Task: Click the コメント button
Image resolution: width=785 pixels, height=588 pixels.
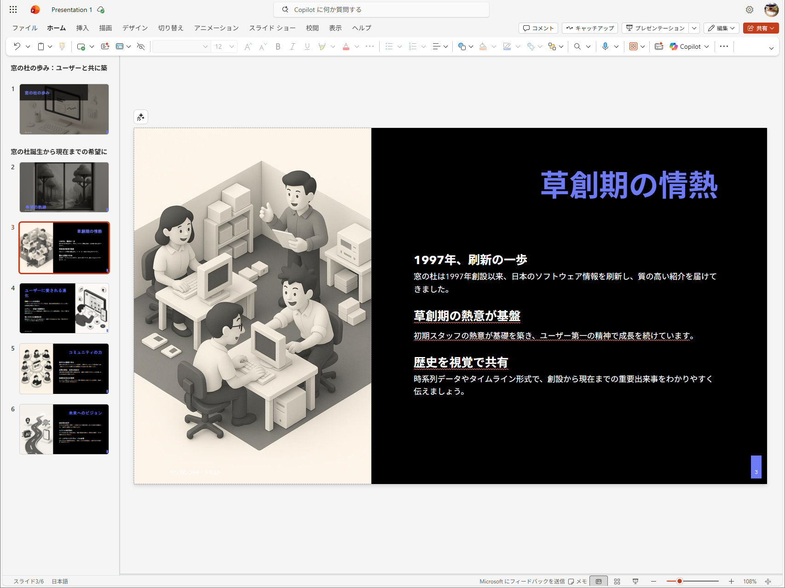Action: click(537, 28)
